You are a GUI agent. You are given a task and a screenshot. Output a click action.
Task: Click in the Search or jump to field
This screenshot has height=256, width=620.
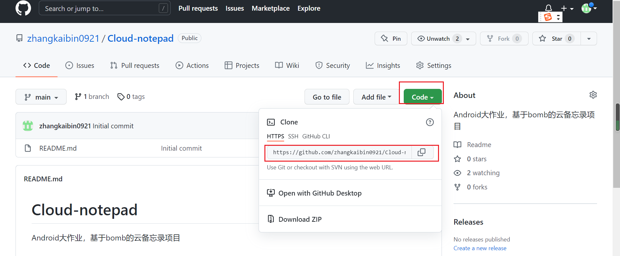tap(104, 8)
